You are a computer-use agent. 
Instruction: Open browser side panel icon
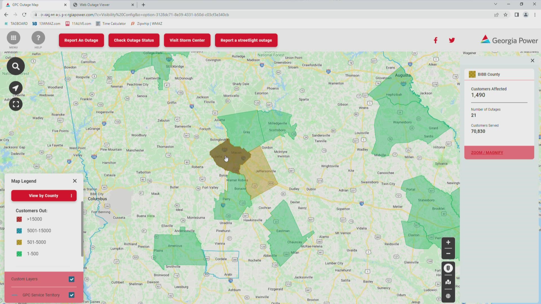(516, 15)
